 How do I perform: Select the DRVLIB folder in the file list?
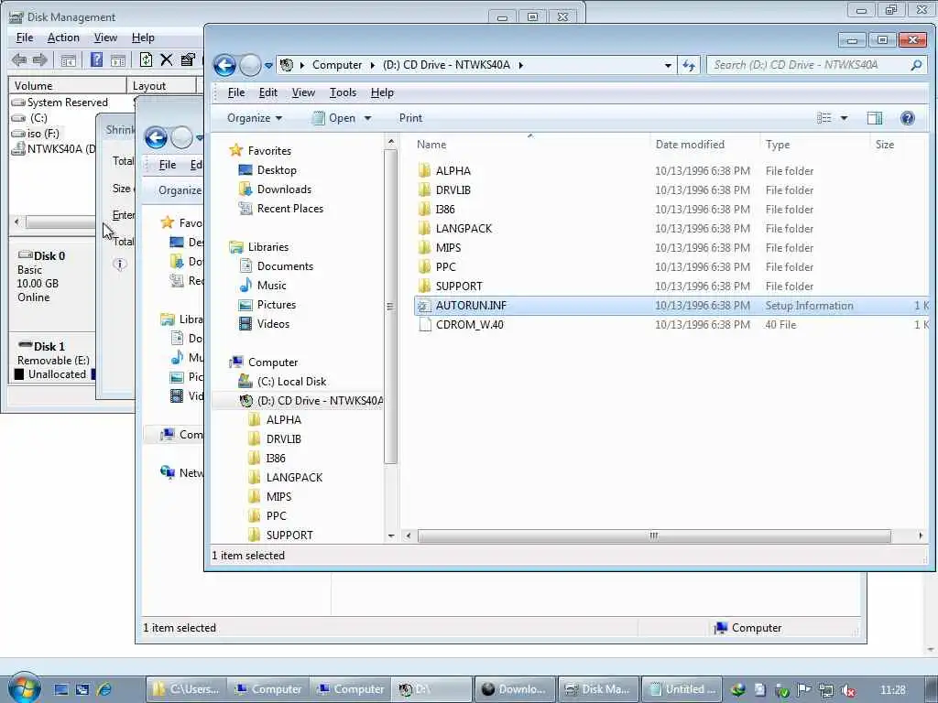coord(453,190)
